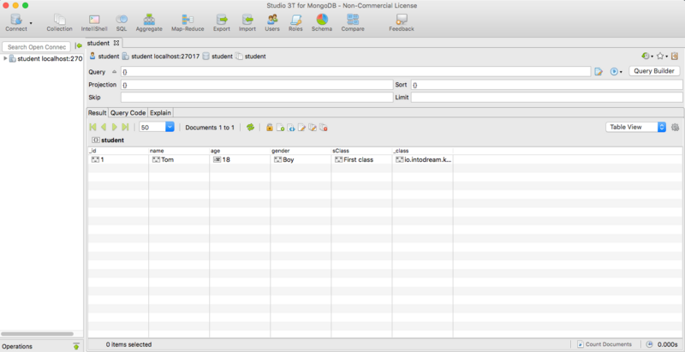Click the age column header
Screen dimensions: 685x352
240,151
